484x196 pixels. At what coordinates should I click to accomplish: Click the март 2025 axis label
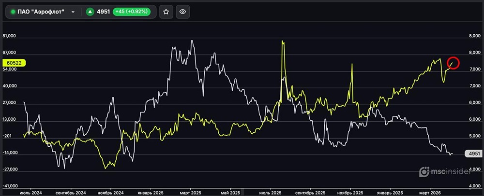(x=190, y=192)
